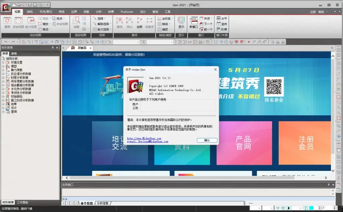The height and width of the screenshot is (212, 343).
Task: Click the red record dot toolbar icon
Action: [249, 42]
